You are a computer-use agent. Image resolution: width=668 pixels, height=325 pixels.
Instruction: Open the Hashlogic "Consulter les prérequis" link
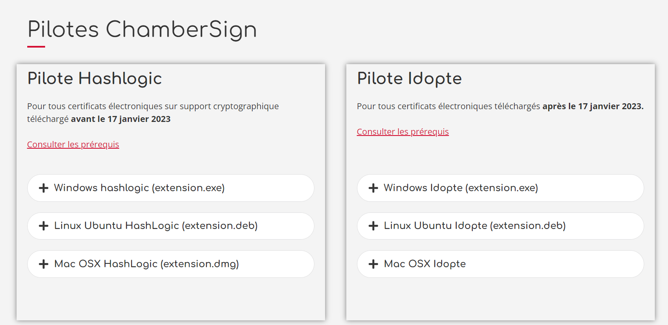click(x=73, y=144)
